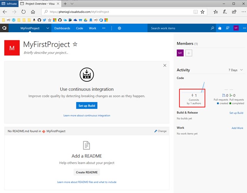247x193 pixels.
Task: Star MyFirstProject as favorite
Action: point(75,45)
